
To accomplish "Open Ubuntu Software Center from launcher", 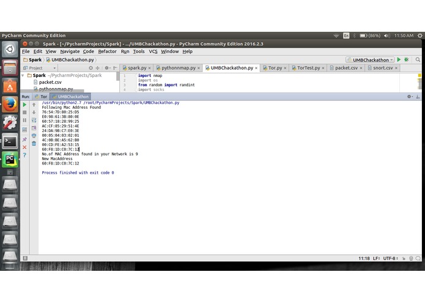I will (x=10, y=86).
